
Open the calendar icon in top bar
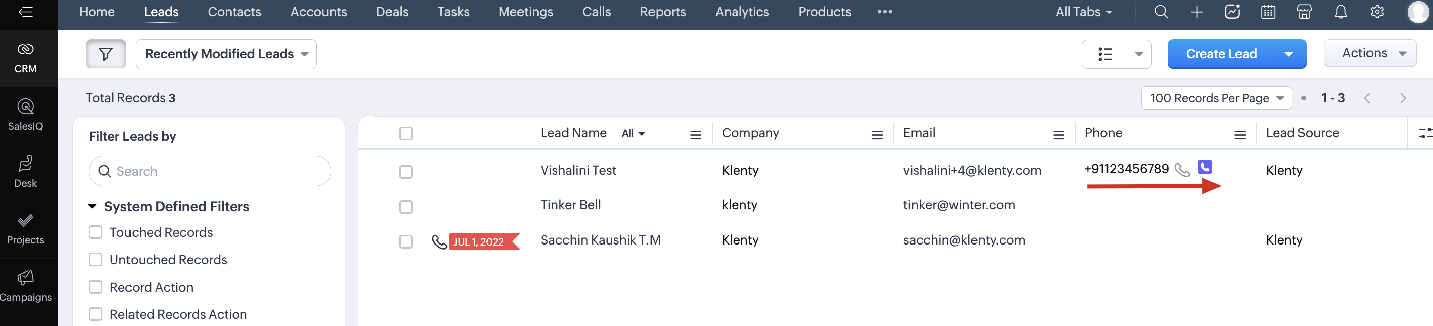pyautogui.click(x=1268, y=12)
